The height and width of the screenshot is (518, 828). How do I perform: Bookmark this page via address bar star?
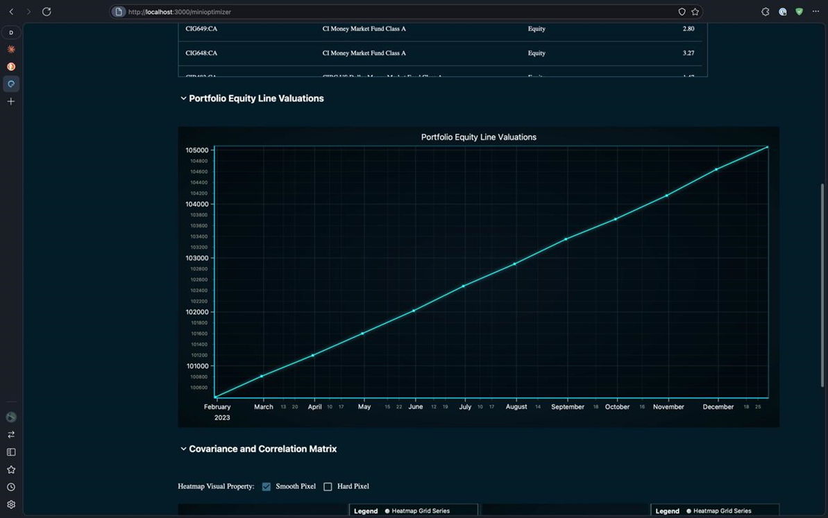pyautogui.click(x=695, y=12)
